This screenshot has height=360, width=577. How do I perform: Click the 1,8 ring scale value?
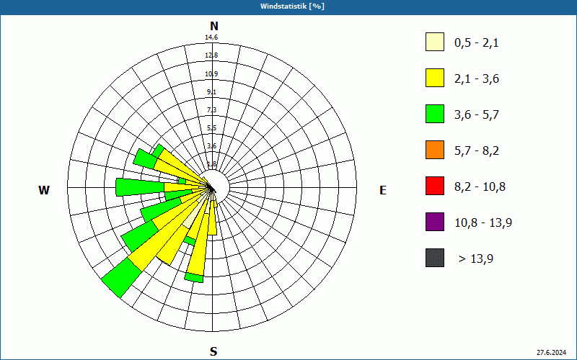click(x=211, y=164)
